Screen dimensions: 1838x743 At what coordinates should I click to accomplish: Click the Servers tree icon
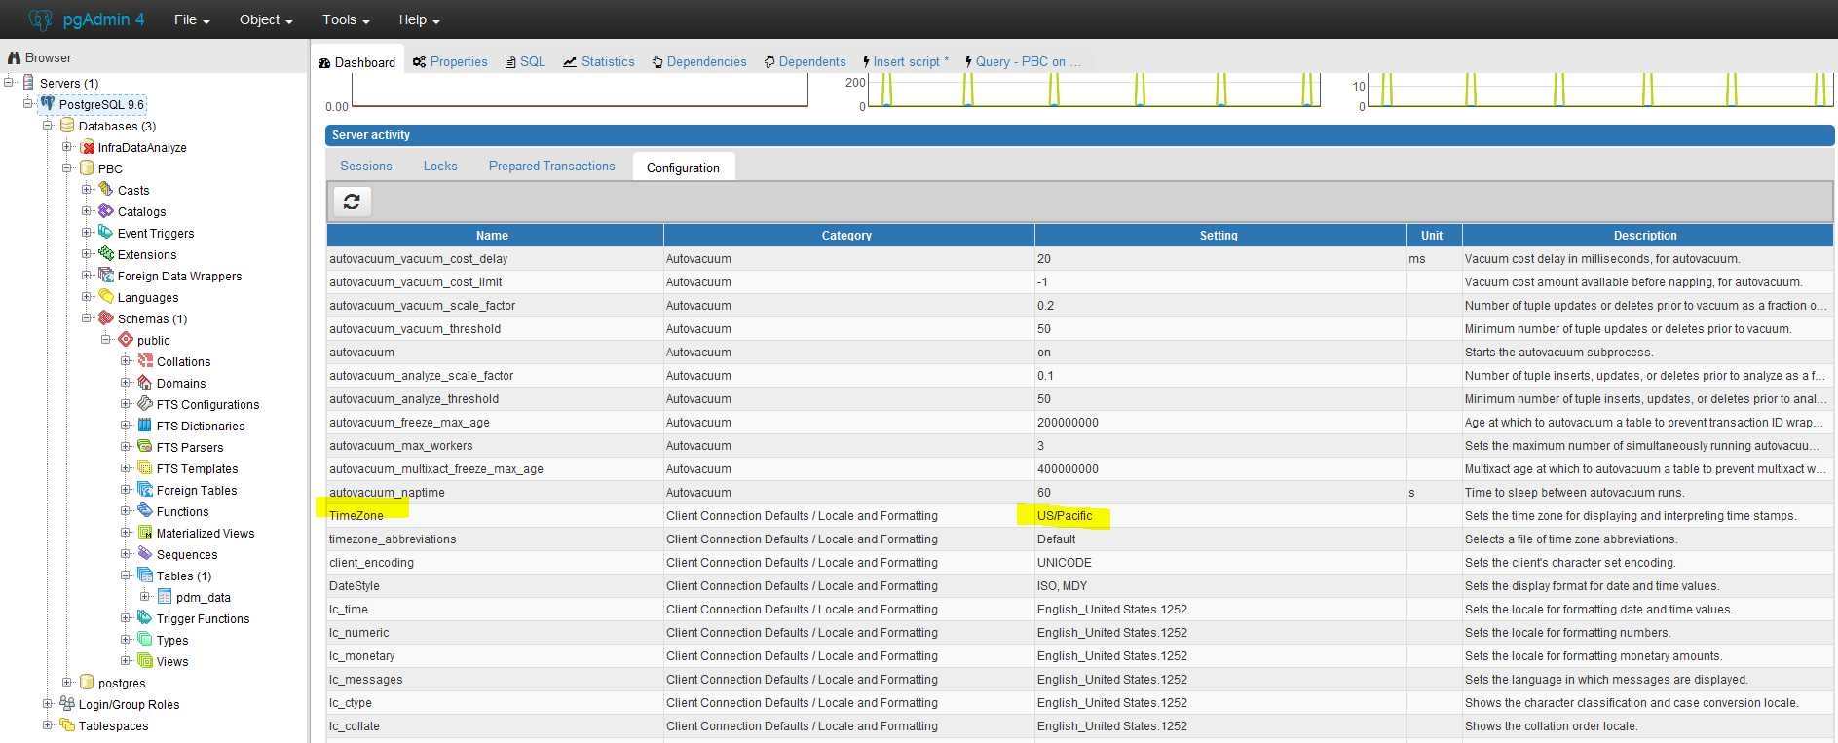click(x=28, y=83)
